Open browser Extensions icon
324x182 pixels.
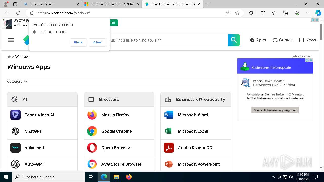251,13
